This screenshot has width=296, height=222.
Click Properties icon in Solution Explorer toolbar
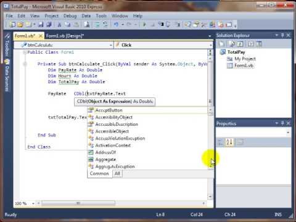click(x=222, y=44)
